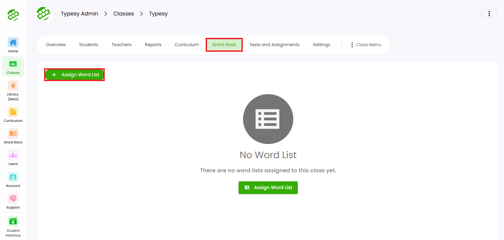Click the Support sidebar icon
Viewport: 504px width, 240px height.
[x=13, y=201]
